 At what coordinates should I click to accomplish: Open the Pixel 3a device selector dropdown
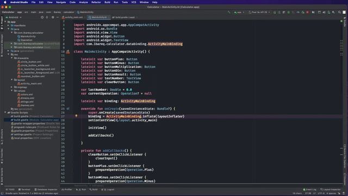259,12
